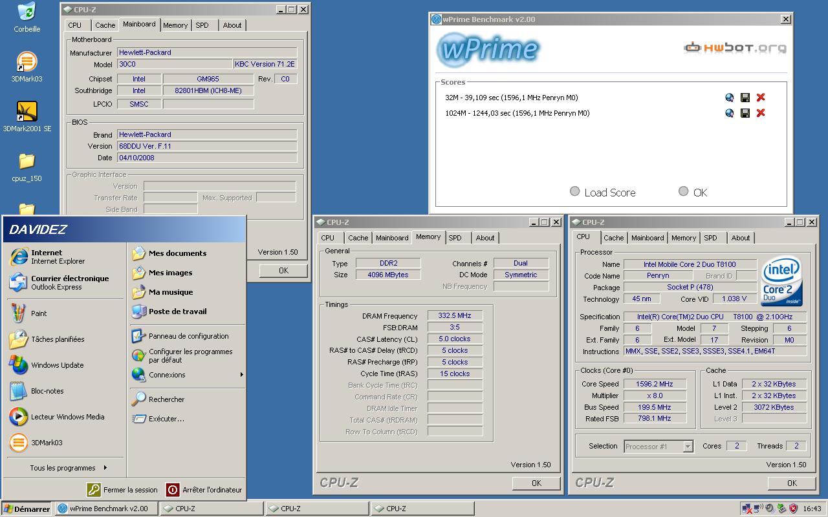Screen dimensions: 828x517
Task: Open Windows Update from the Start menu
Action: 65,365
